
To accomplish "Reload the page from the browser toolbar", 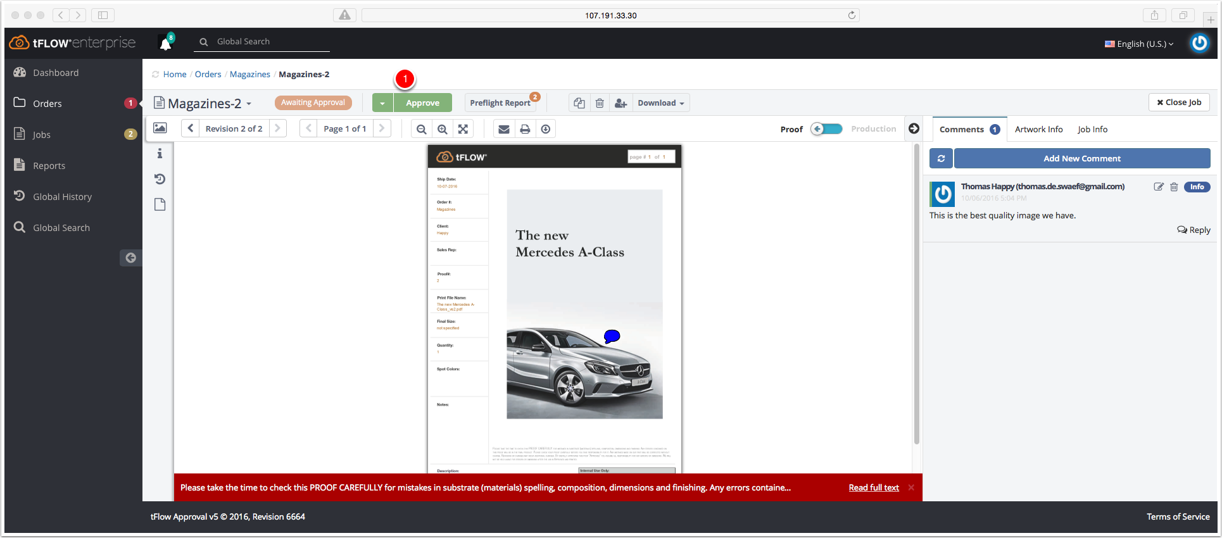I will 852,15.
